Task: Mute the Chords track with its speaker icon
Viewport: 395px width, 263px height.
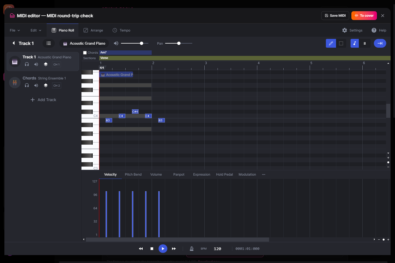Action: pyautogui.click(x=36, y=85)
